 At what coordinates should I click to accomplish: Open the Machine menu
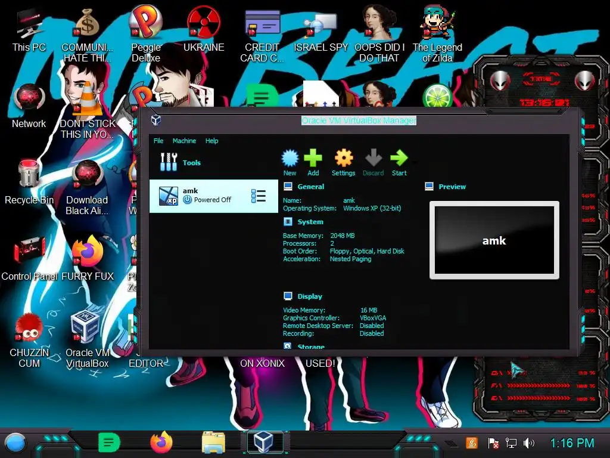[185, 141]
